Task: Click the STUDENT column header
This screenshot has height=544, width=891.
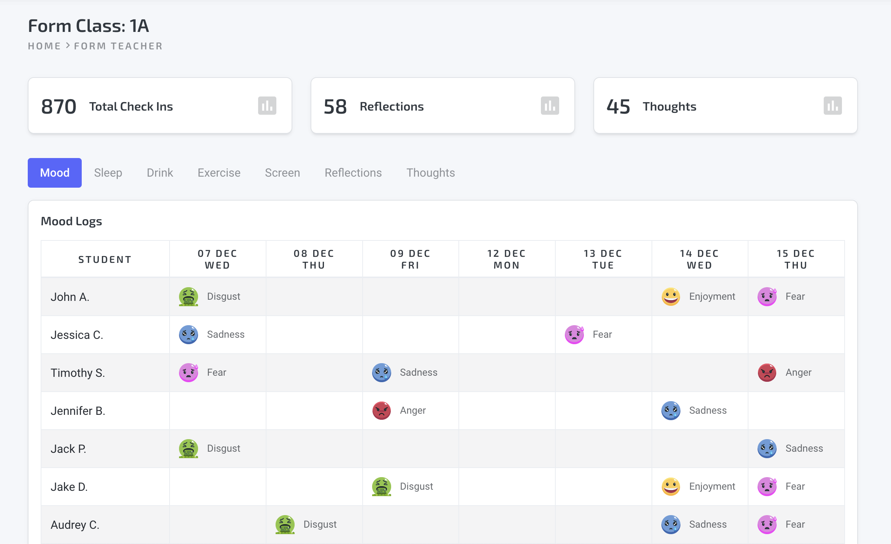Action: [105, 259]
